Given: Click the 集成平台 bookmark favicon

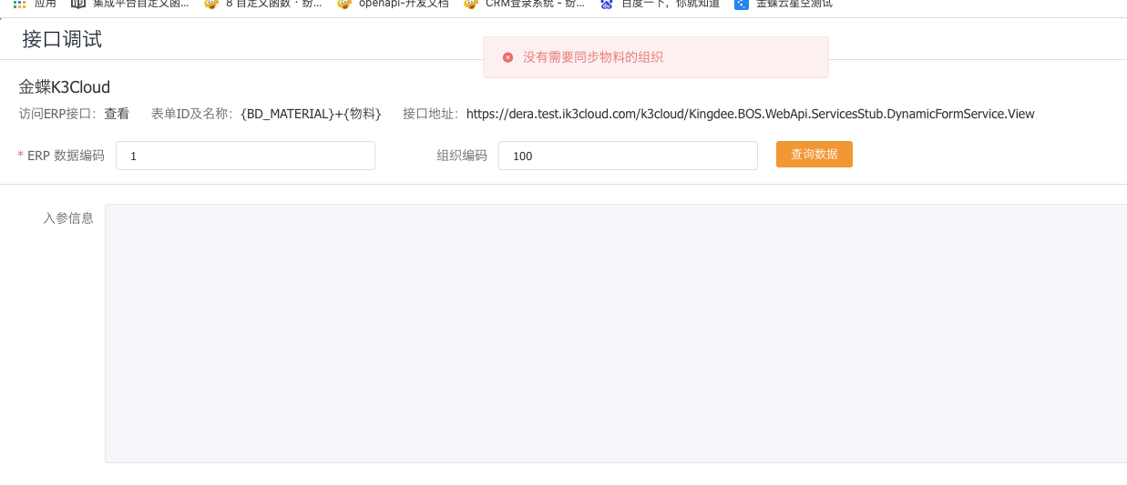Looking at the screenshot, I should pyautogui.click(x=77, y=4).
